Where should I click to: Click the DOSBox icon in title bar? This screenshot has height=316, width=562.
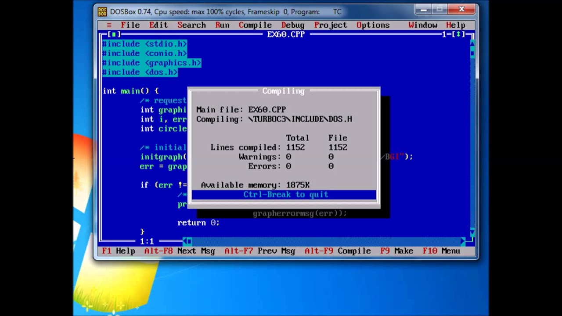coord(102,11)
